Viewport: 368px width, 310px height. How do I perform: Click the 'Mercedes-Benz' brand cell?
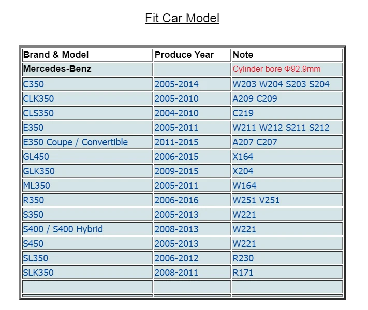pos(87,69)
